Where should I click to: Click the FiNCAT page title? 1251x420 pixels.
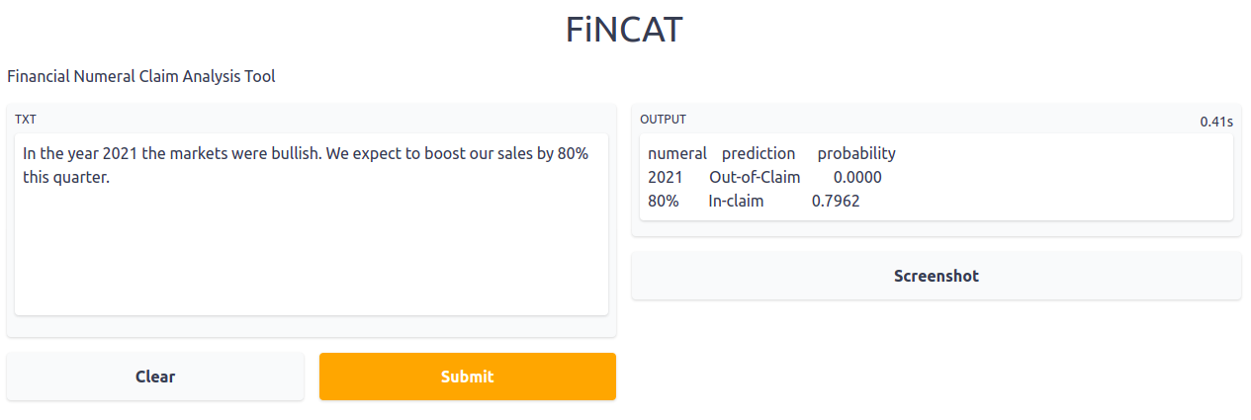click(624, 30)
